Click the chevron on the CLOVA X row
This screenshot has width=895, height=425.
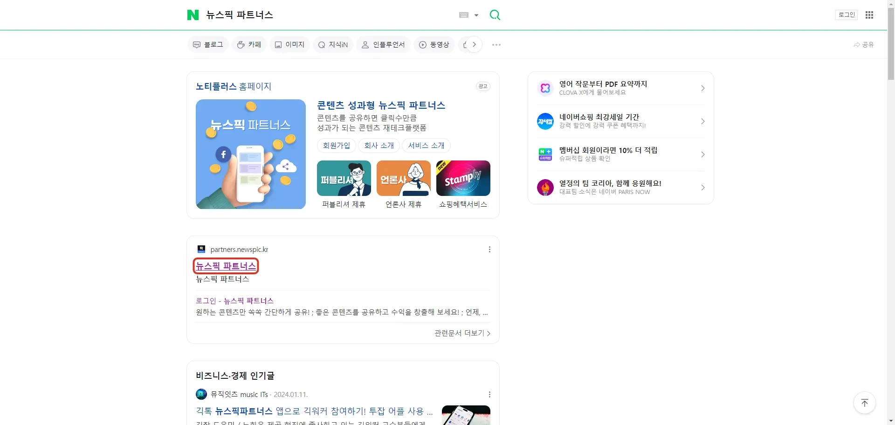[x=702, y=88]
